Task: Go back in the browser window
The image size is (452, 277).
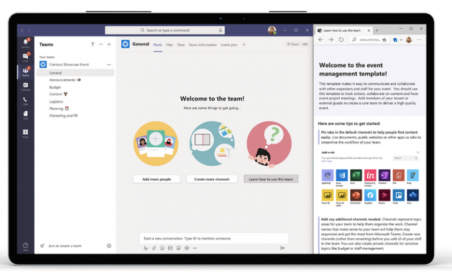Action: tap(321, 40)
